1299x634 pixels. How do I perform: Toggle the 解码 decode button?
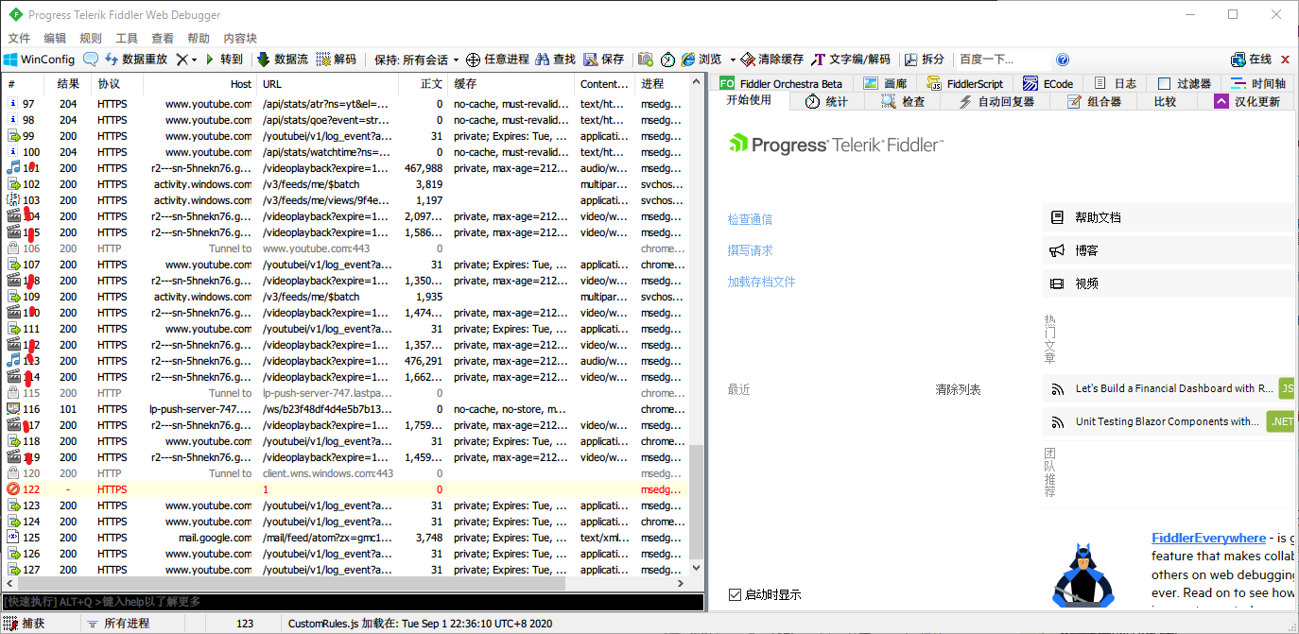pyautogui.click(x=336, y=59)
